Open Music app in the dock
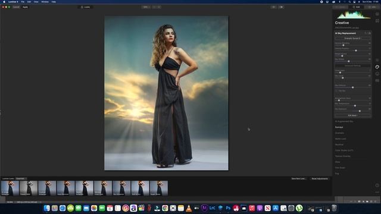 (x=252, y=208)
